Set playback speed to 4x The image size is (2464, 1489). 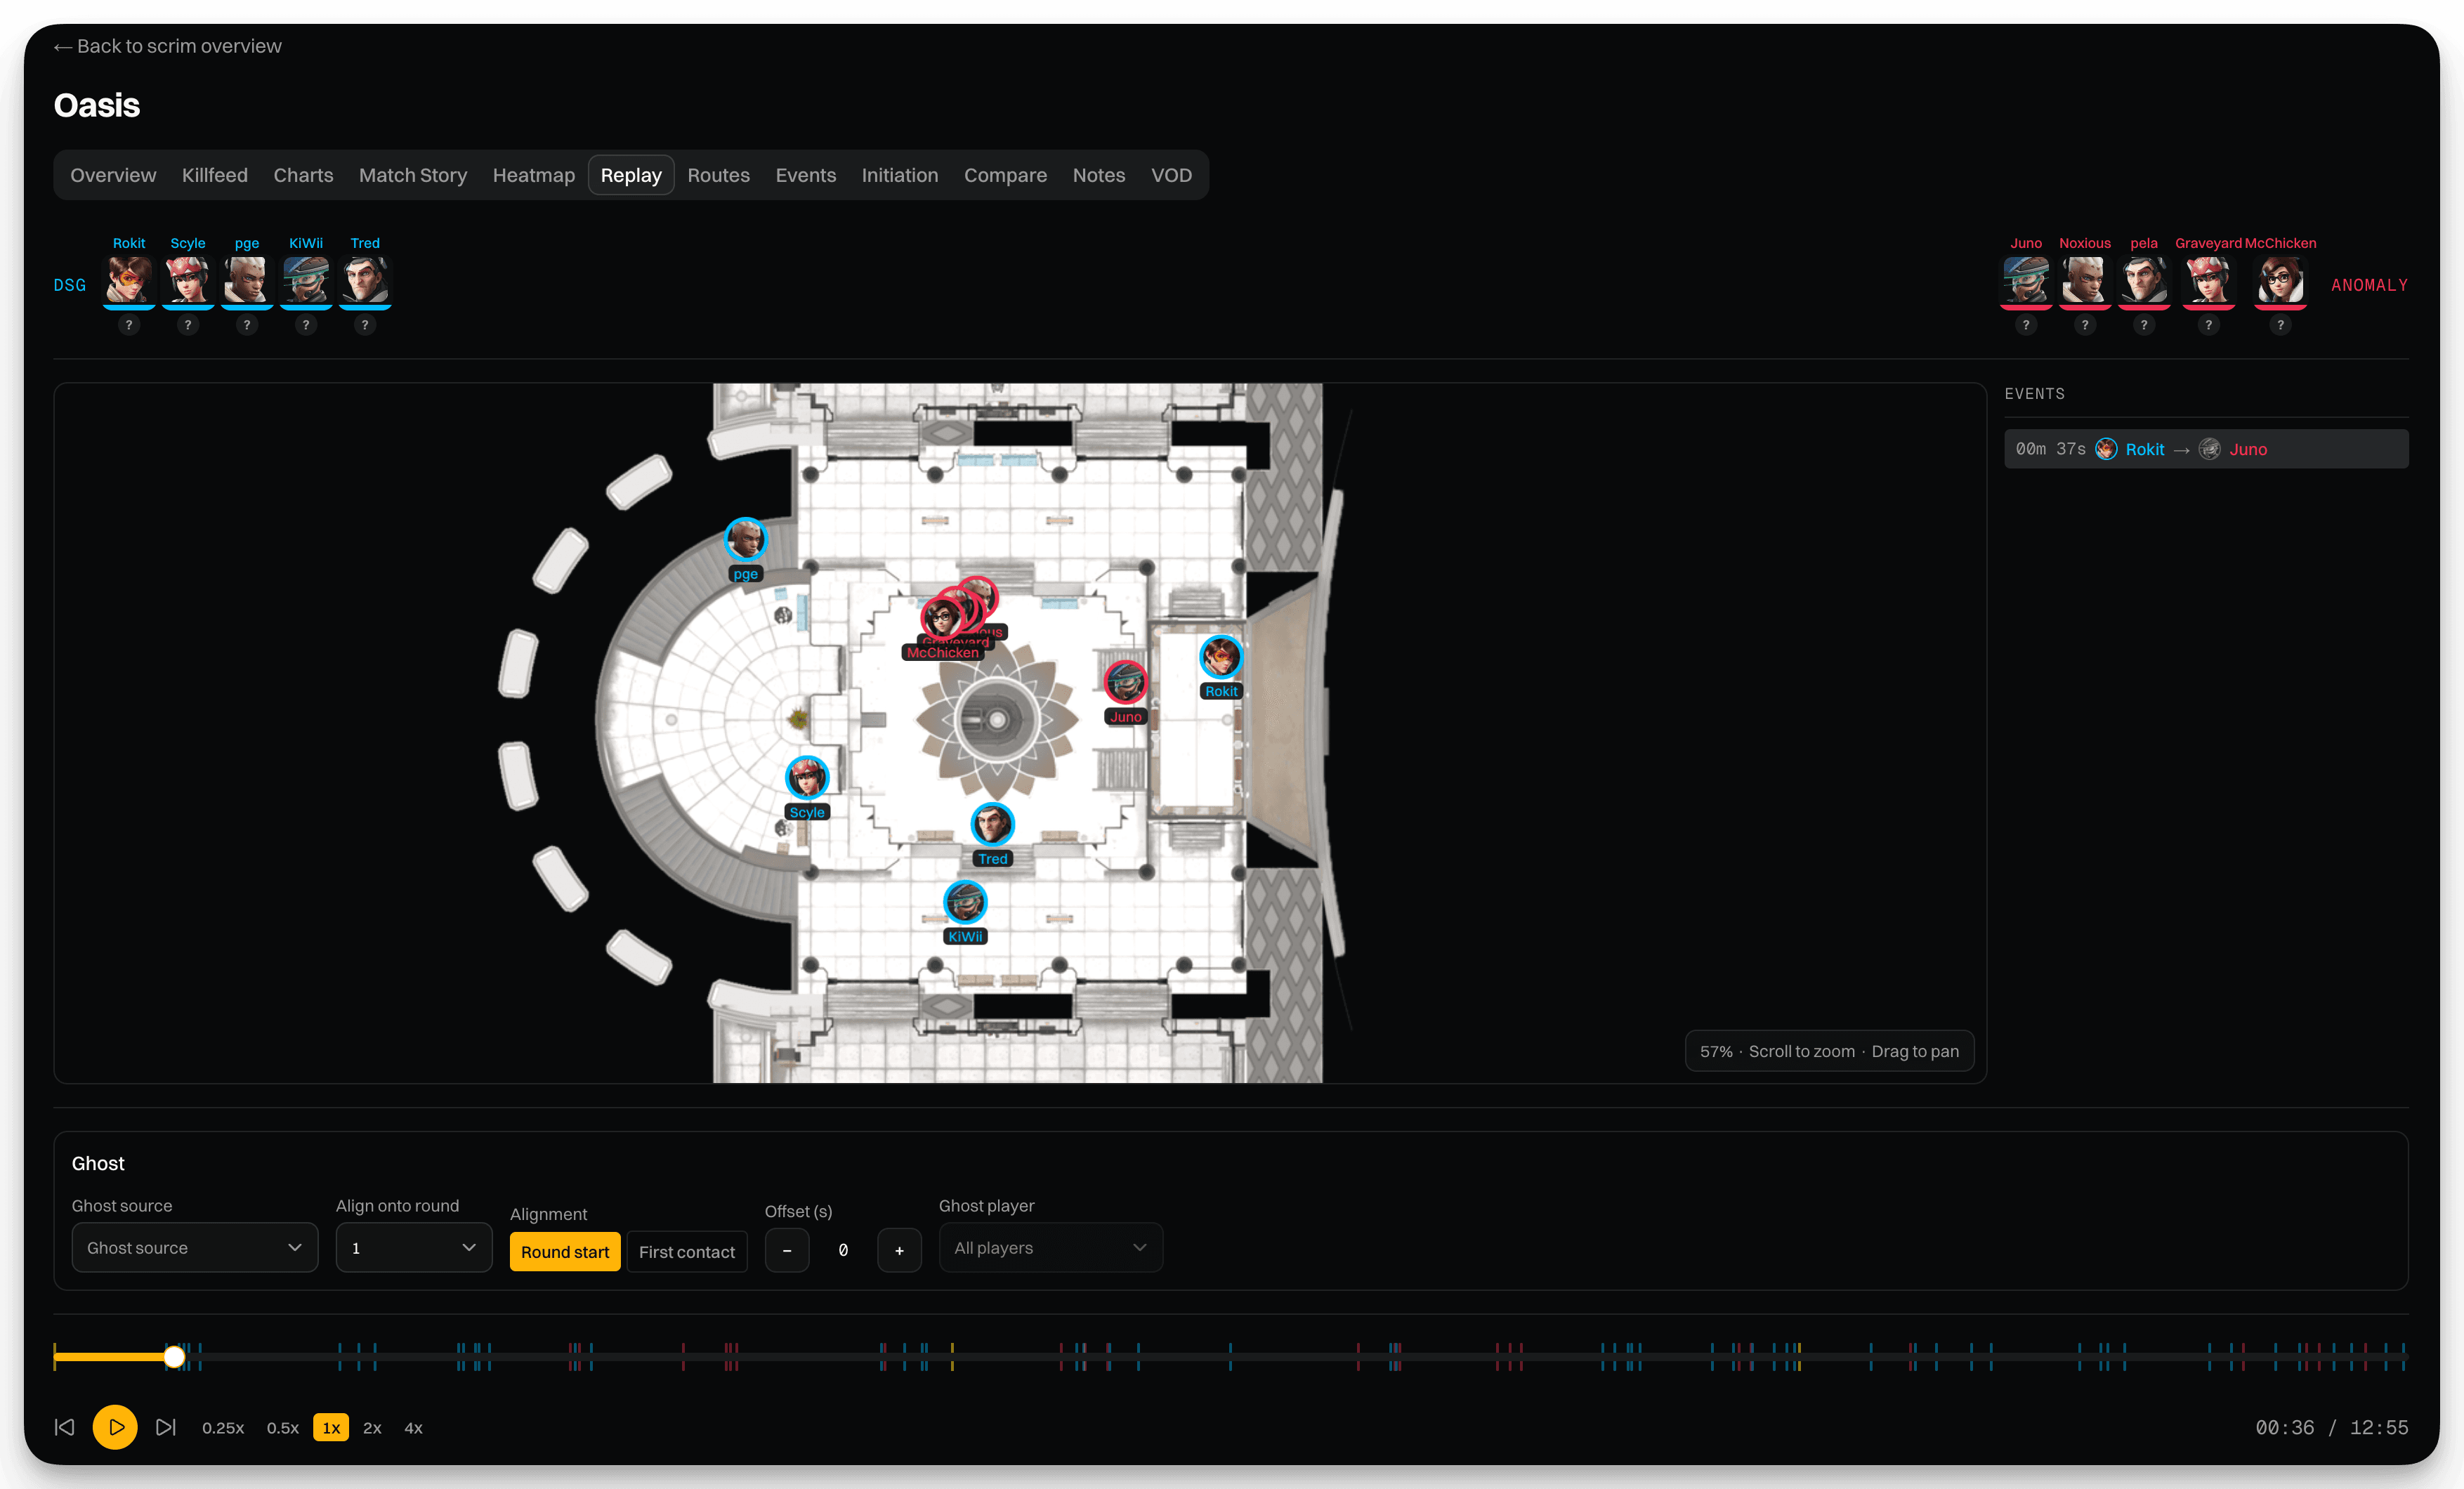pyautogui.click(x=413, y=1428)
